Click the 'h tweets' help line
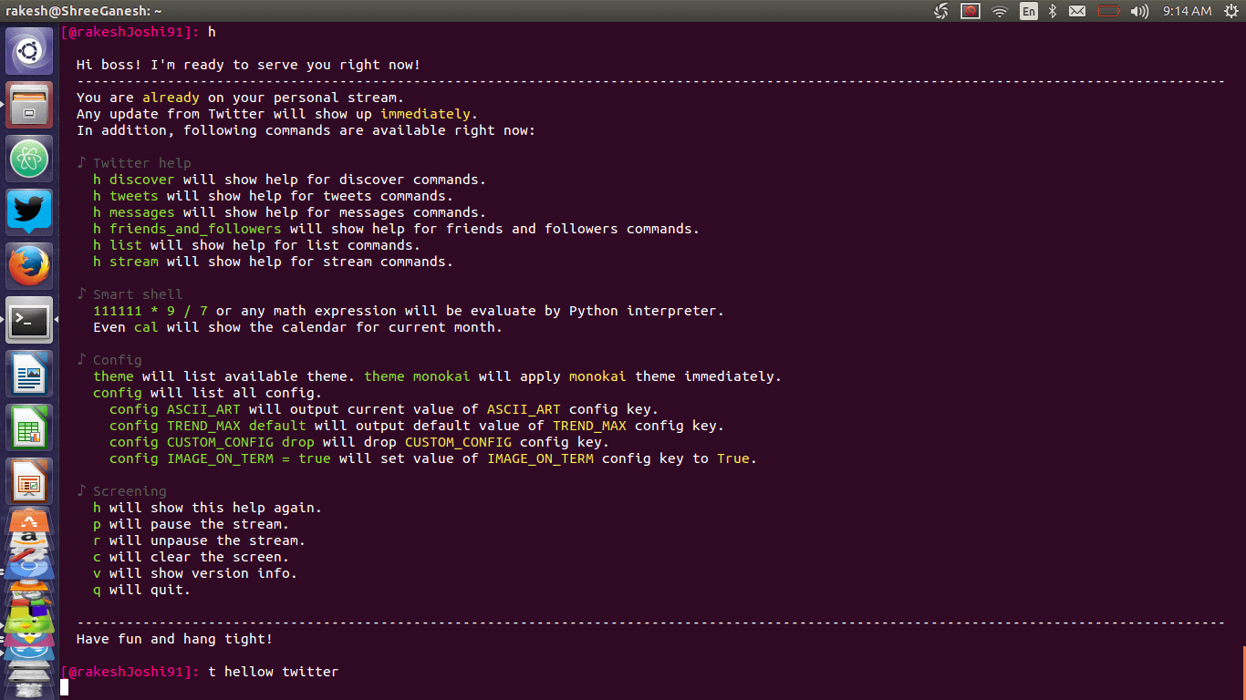 [274, 196]
